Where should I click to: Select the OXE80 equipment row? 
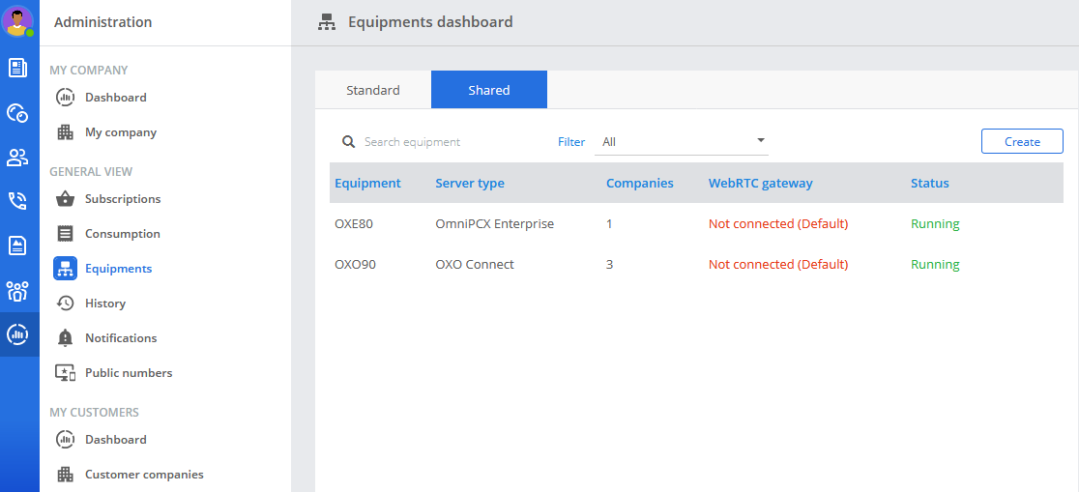pos(696,223)
